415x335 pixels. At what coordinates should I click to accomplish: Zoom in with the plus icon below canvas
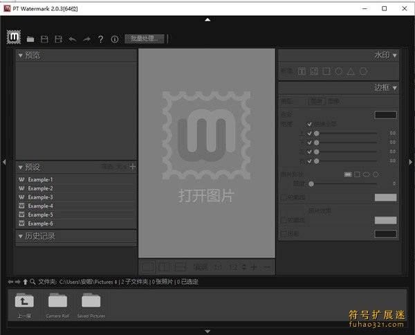254,267
